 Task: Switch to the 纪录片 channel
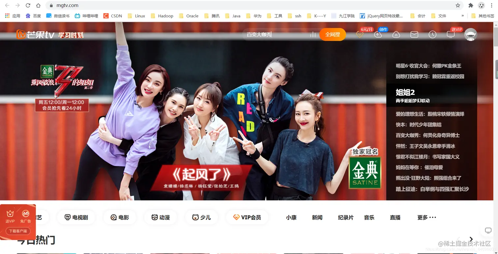pyautogui.click(x=346, y=217)
